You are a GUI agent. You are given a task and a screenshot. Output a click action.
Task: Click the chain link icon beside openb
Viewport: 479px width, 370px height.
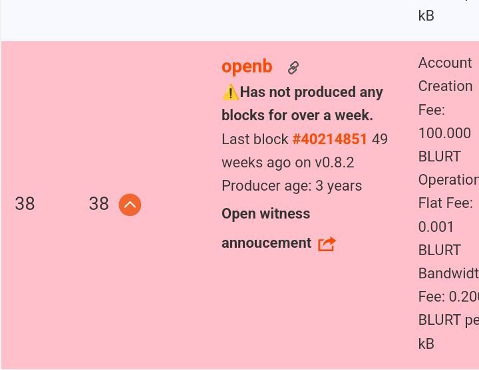293,68
